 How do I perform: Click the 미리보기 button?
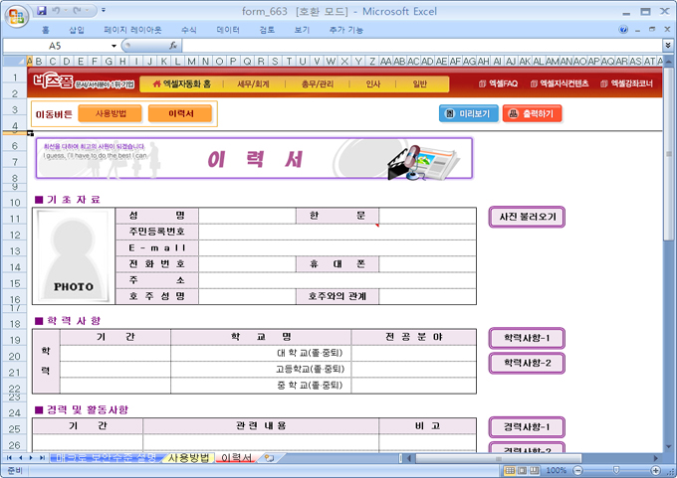pyautogui.click(x=468, y=114)
